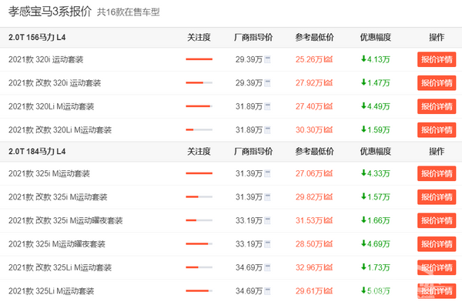The height and width of the screenshot is (302, 462).
Task: Click the 2.0T 156马力 L4 group header
Action: (37, 38)
